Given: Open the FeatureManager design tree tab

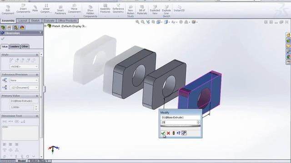Looking at the screenshot, I should point(3,28).
